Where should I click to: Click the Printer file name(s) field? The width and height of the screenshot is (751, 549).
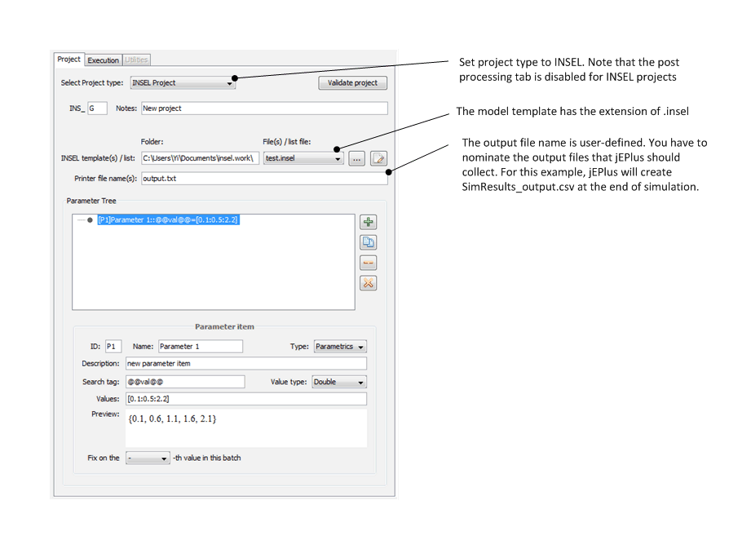264,178
